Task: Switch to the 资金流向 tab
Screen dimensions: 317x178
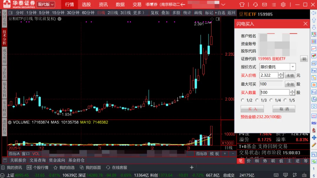Action: click(57, 160)
